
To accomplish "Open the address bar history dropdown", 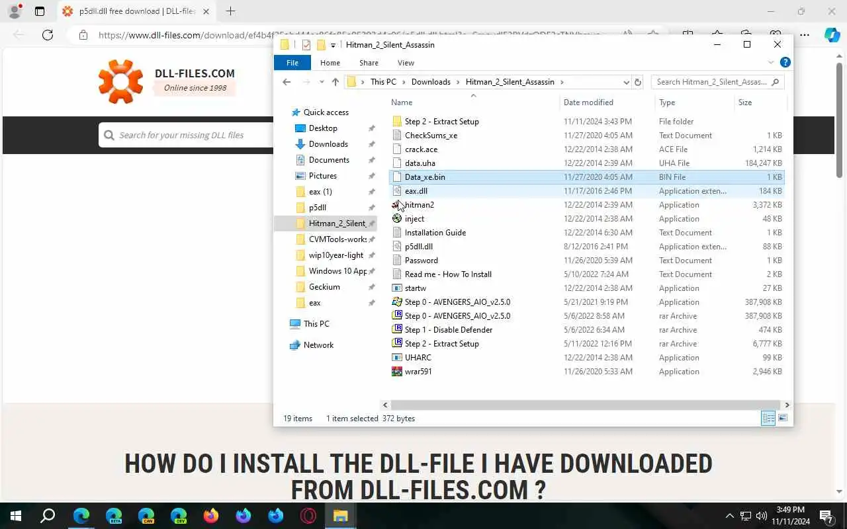I will [x=626, y=82].
